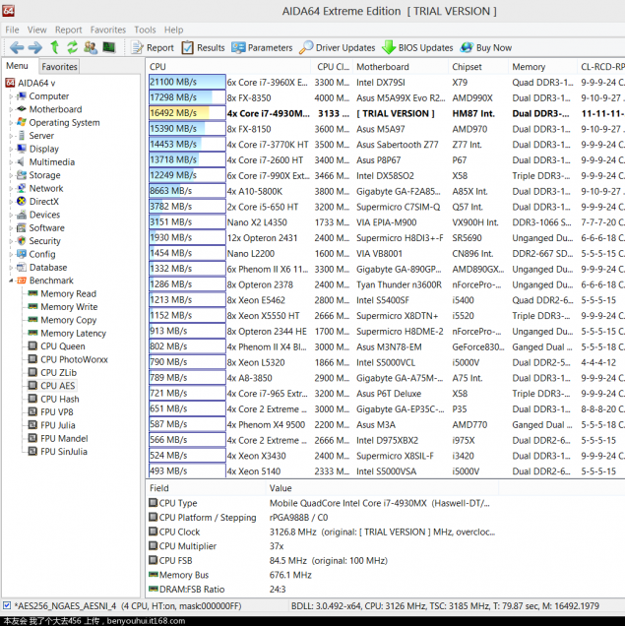
Task: Switch to the Favorites tab
Action: [59, 67]
